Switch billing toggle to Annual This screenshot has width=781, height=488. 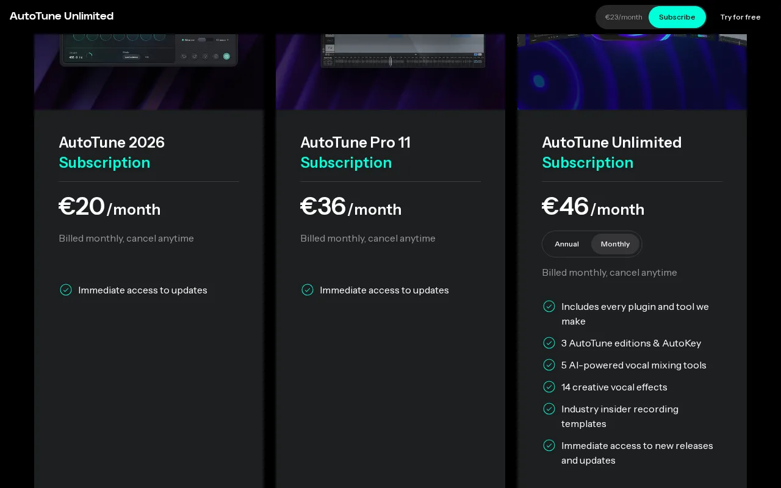coord(566,244)
